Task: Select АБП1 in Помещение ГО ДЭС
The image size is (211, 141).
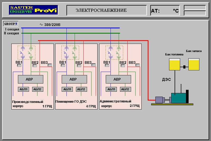Action: 67,89
